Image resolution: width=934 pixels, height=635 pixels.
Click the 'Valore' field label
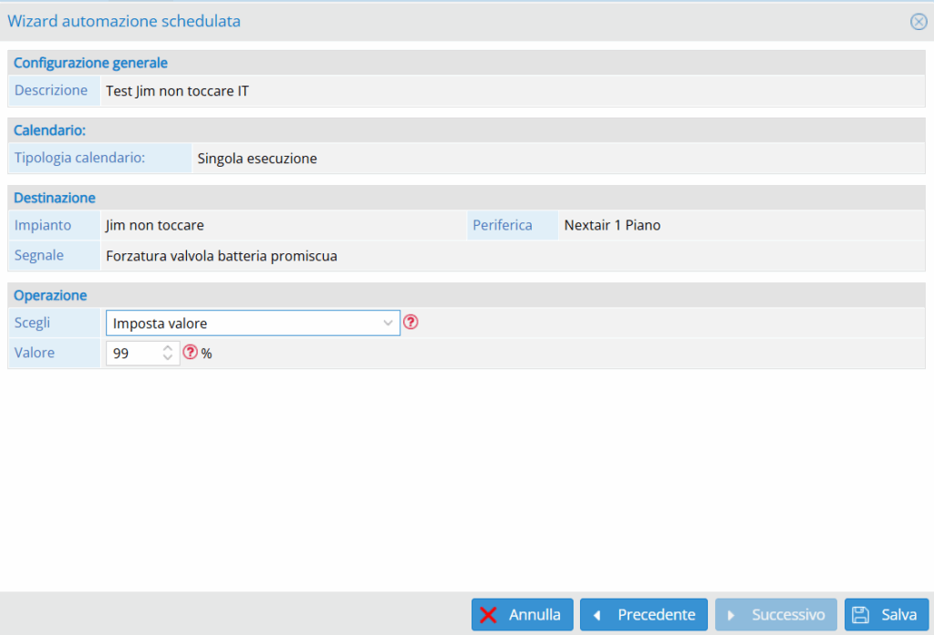click(34, 353)
